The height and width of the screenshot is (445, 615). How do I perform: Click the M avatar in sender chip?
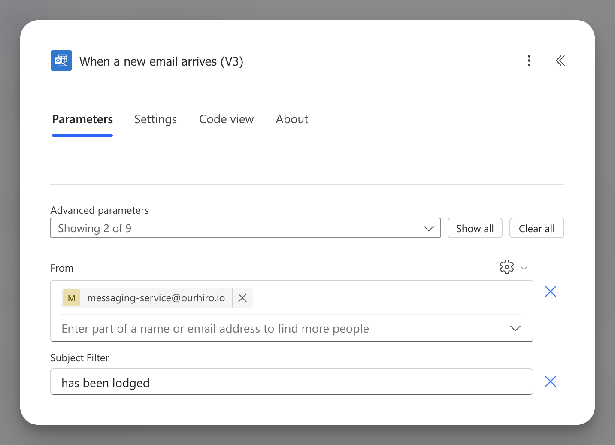coord(72,298)
